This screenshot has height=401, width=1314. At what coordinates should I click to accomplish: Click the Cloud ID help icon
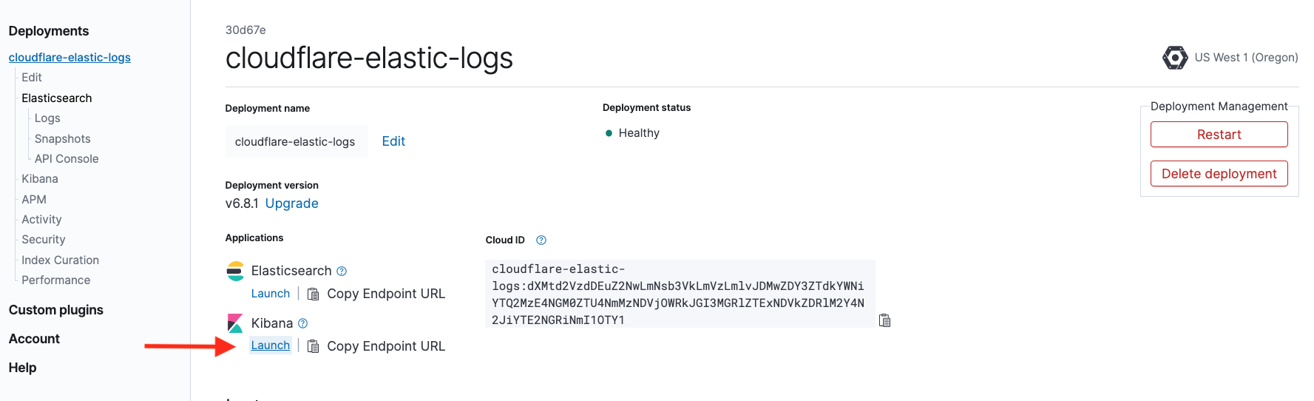(541, 240)
